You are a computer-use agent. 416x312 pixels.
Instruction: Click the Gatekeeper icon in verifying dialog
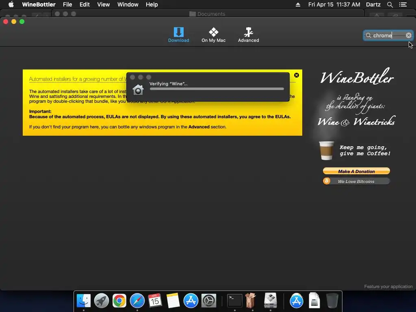click(x=138, y=90)
